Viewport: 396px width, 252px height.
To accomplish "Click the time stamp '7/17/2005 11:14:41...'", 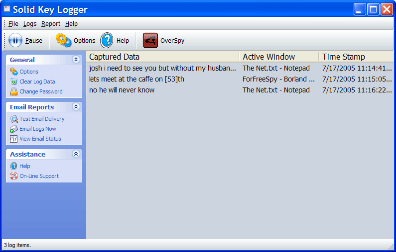I will [357, 68].
